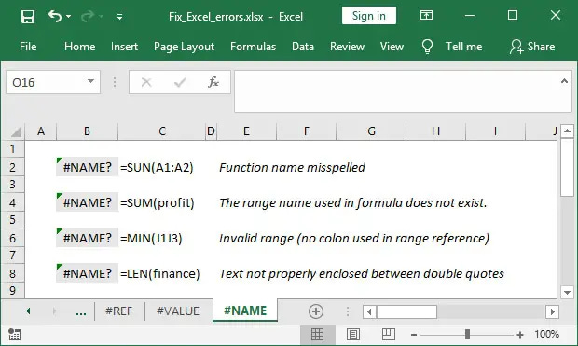The image size is (578, 346).
Task: Click the Undo arrow icon
Action: tap(55, 16)
